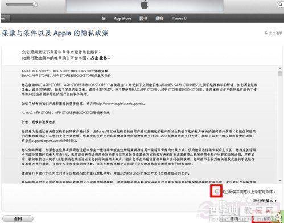Open the 图书 (Books) tab
This screenshot has width=284, height=223.
[x=143, y=18]
